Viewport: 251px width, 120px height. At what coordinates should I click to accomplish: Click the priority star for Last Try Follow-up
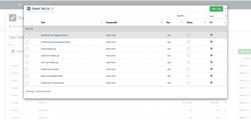[x=211, y=62]
